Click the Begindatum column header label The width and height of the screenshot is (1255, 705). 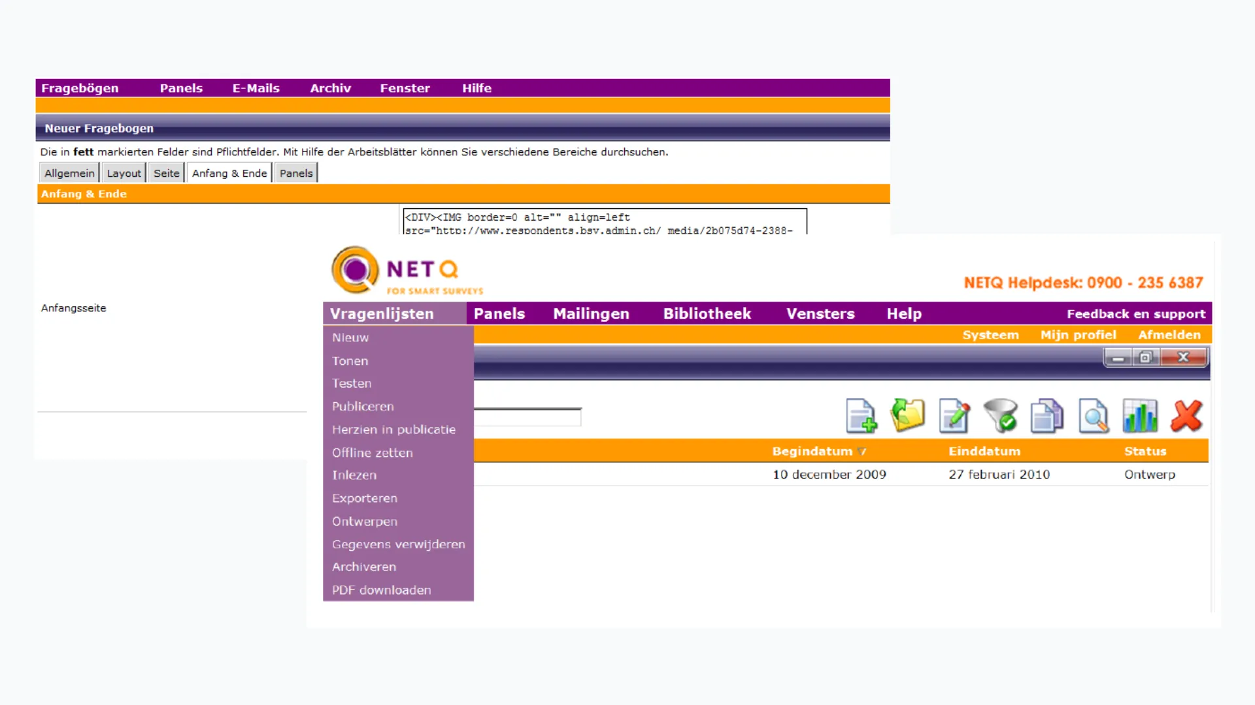[x=812, y=451]
